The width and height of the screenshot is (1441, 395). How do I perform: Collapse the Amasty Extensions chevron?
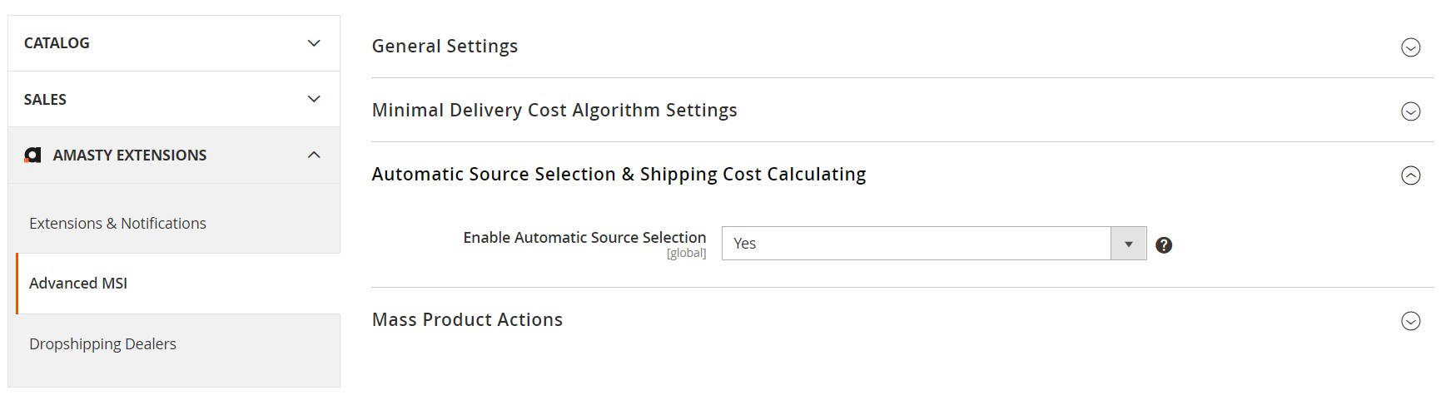coord(314,155)
